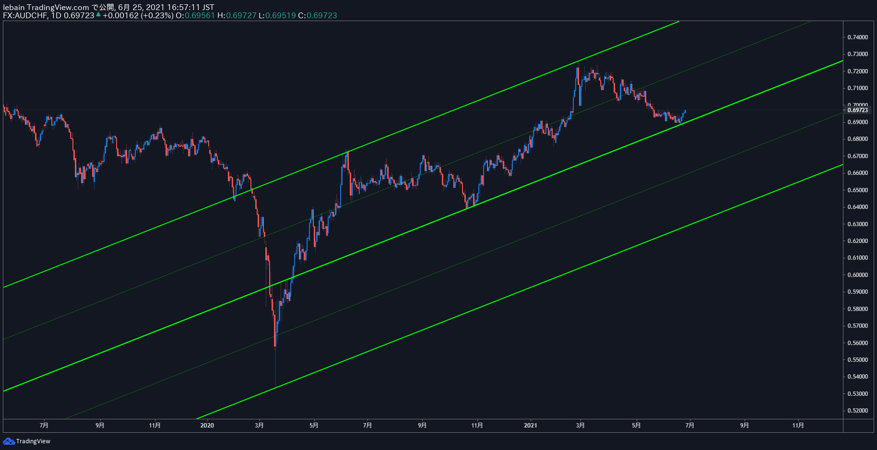Click the 0.60000 price axis label

858,275
